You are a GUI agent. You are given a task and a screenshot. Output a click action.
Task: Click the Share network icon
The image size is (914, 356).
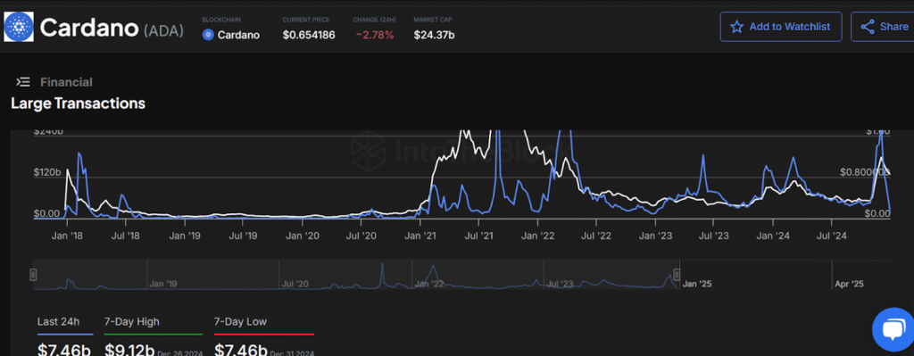click(x=868, y=27)
